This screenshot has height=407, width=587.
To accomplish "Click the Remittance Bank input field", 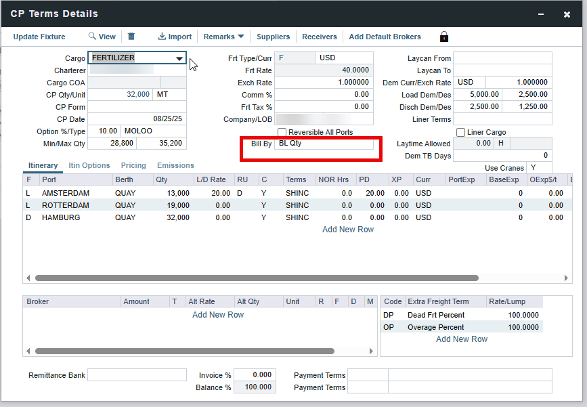I will tap(137, 375).
